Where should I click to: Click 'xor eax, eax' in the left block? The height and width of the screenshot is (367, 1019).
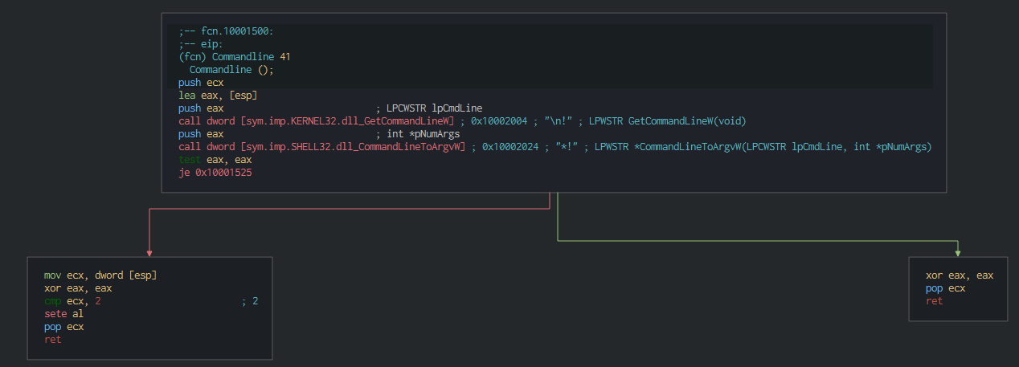coord(78,287)
